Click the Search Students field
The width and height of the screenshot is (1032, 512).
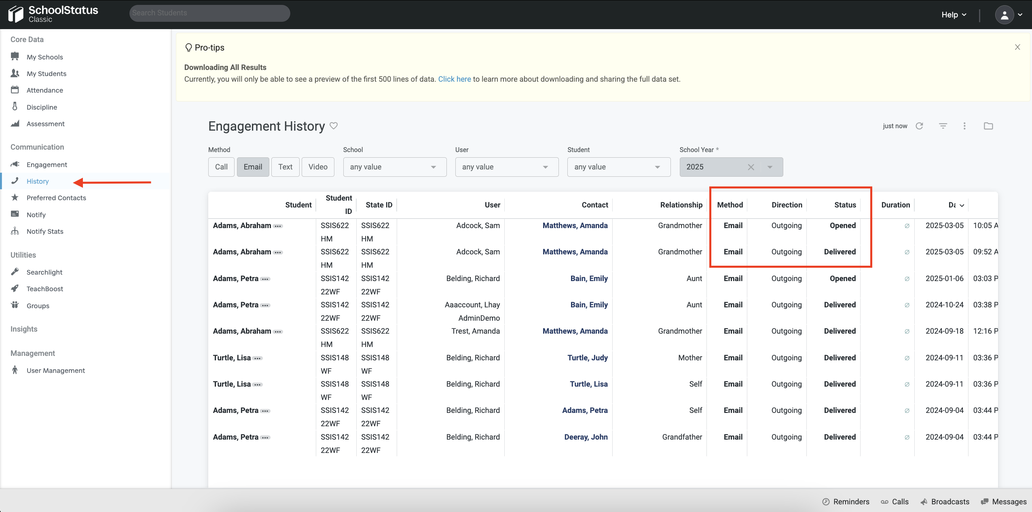(209, 13)
